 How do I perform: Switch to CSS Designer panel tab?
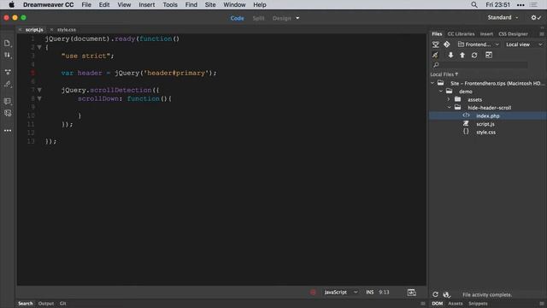513,34
